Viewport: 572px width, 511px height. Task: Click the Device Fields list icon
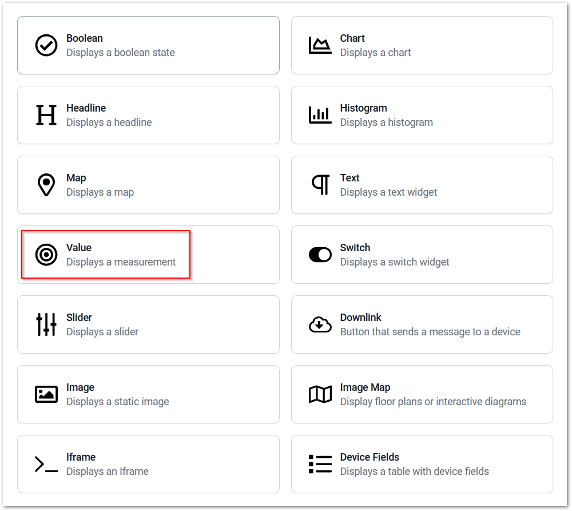tap(320, 464)
